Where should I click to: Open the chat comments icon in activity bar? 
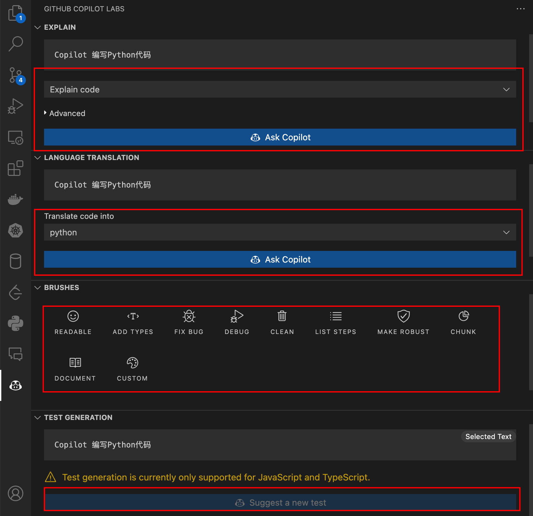16,354
